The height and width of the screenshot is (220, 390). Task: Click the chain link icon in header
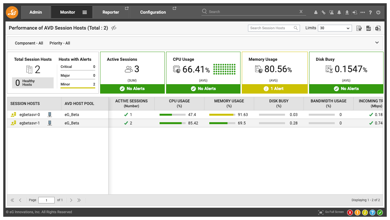324,12
